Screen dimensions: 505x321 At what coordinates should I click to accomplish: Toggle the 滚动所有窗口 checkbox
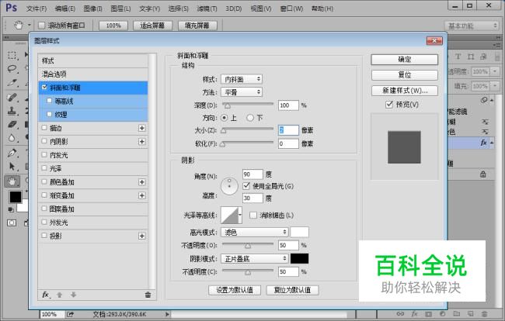point(41,26)
